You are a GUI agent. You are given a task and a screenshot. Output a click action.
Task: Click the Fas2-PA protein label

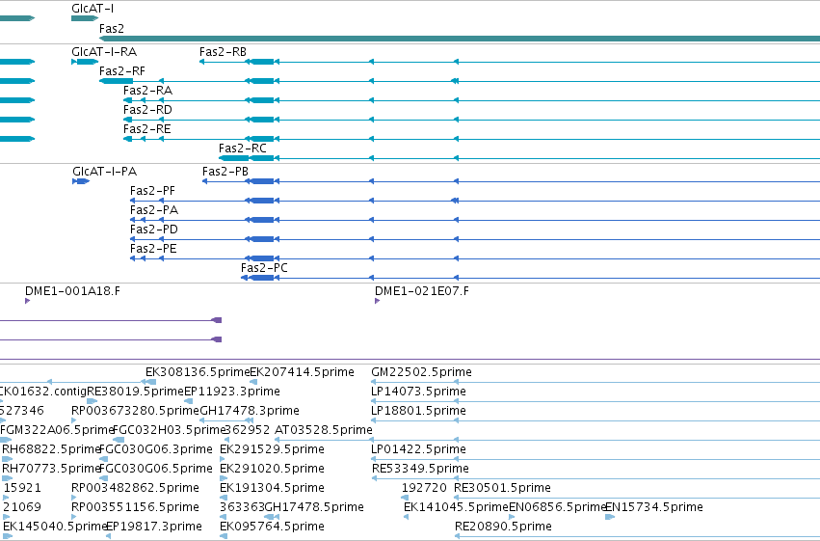click(x=154, y=210)
